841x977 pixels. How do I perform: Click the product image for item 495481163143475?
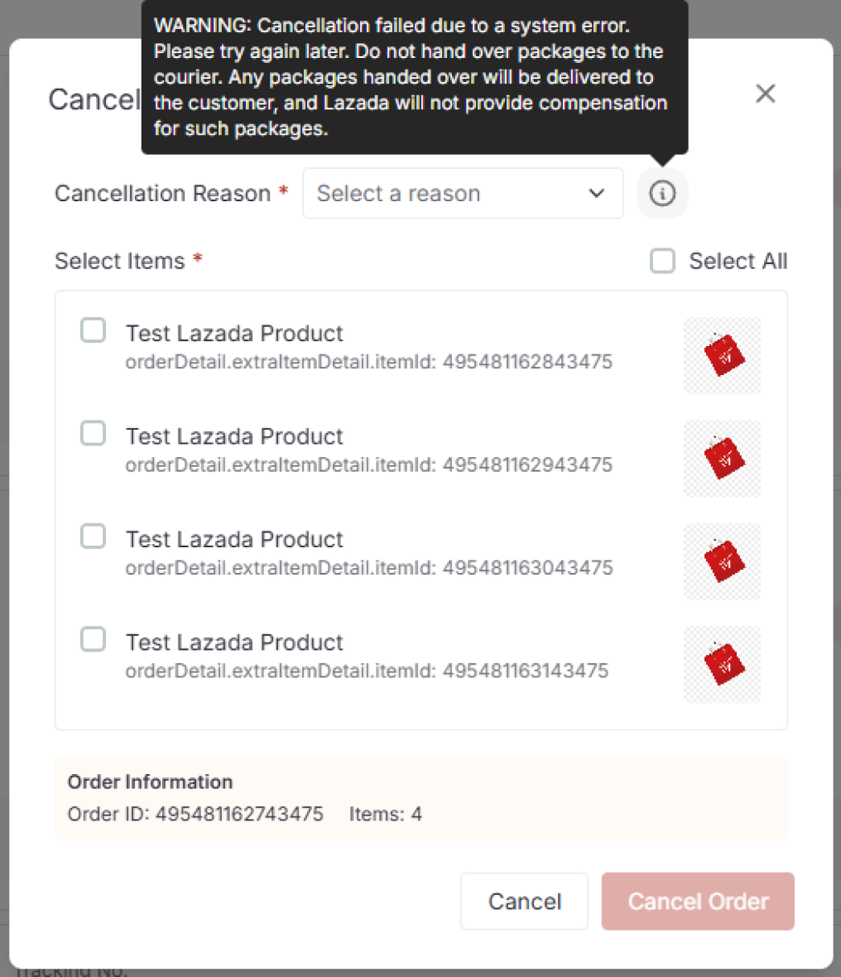click(x=721, y=664)
